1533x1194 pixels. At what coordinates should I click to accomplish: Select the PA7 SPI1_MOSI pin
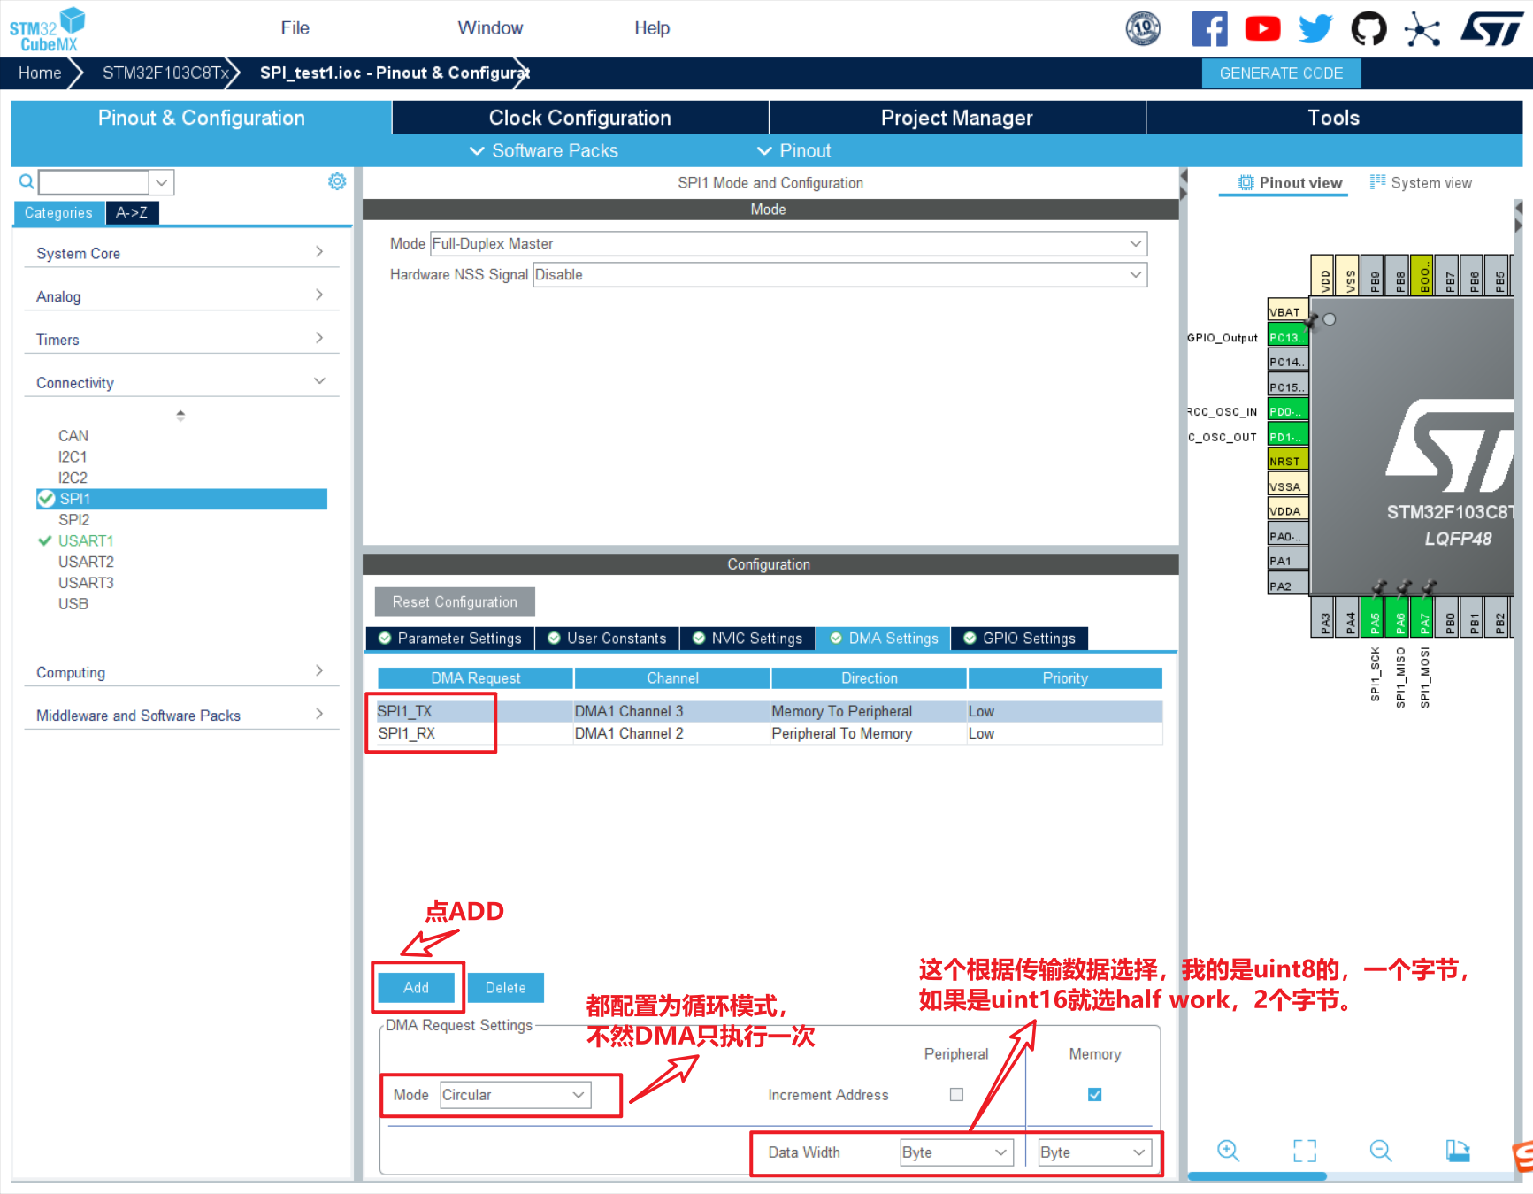click(x=1424, y=616)
